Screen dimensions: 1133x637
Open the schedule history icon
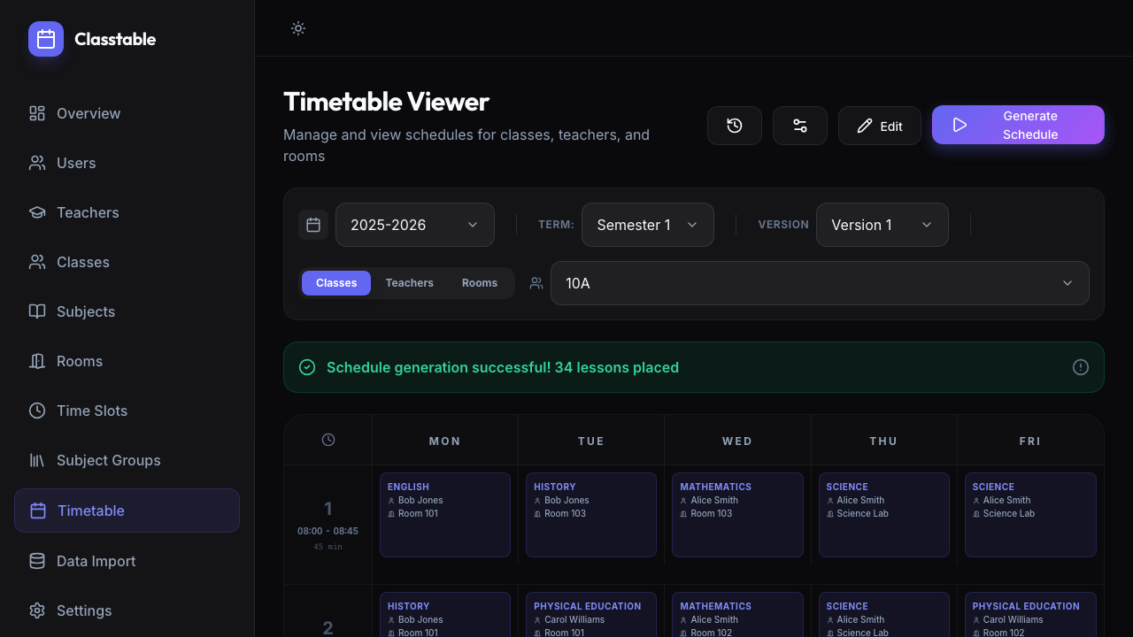(x=734, y=126)
